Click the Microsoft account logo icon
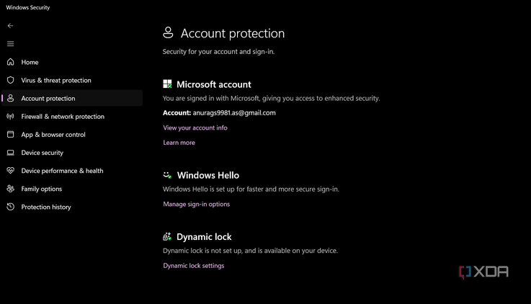The height and width of the screenshot is (304, 531). [x=167, y=84]
